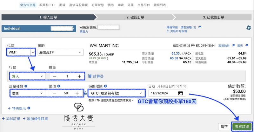
Task: Click the WALMART INC heading
Action: point(104,46)
